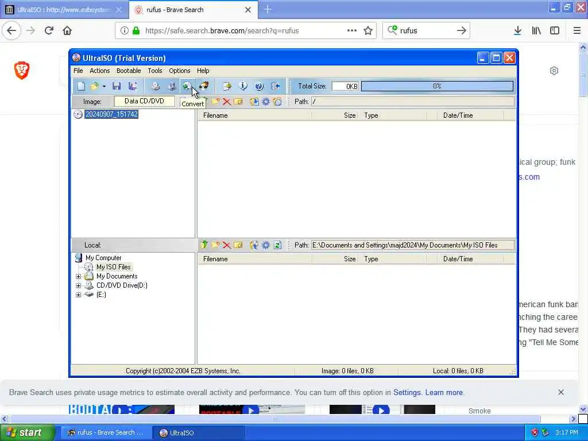Open the dropdown arrow beside the Open icon
588x441 pixels.
point(104,86)
